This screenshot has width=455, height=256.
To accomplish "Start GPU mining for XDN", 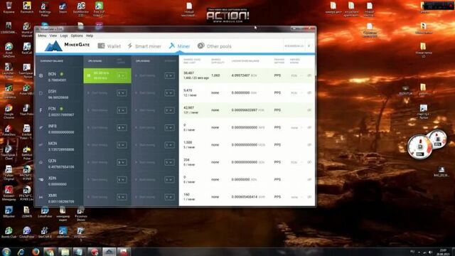I will tap(145, 180).
